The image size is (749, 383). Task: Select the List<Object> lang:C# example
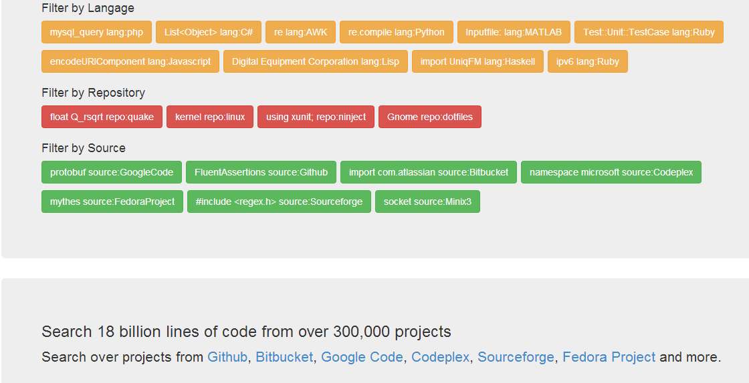pos(209,32)
